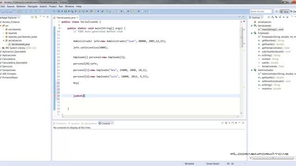Maximize the editor area

[x=243, y=17]
